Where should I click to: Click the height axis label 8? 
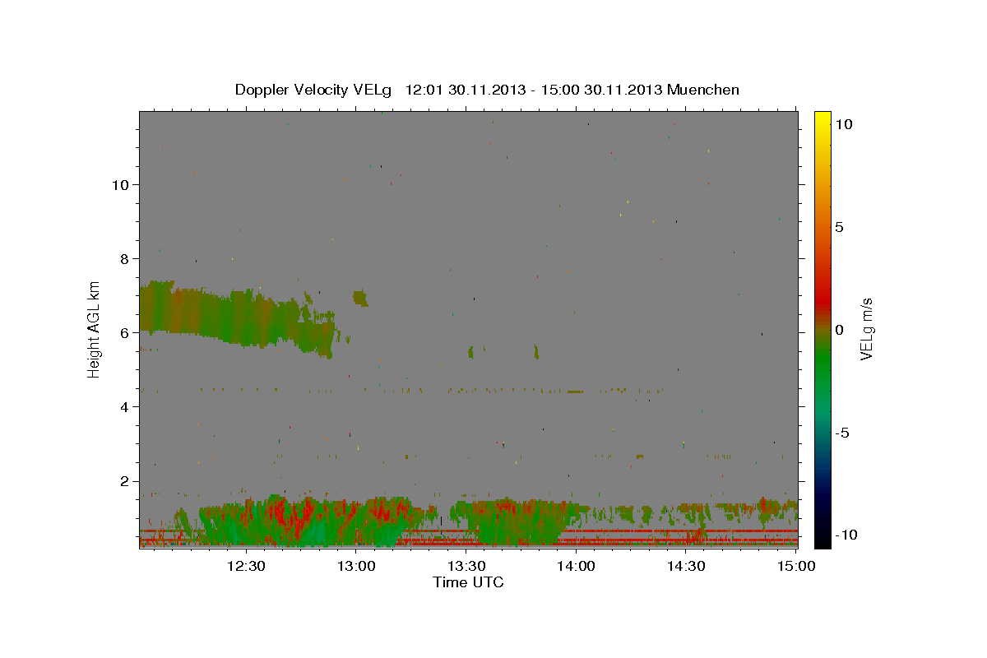(126, 259)
